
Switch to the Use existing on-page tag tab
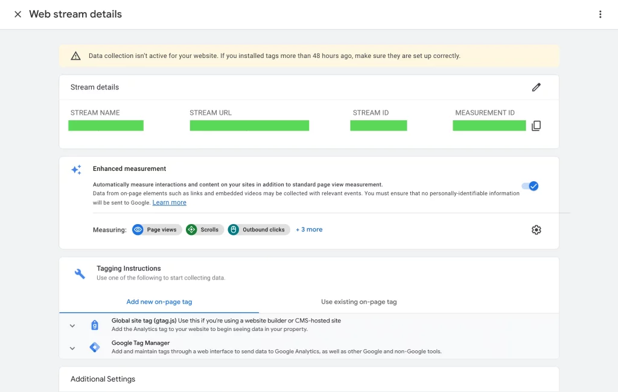358,301
